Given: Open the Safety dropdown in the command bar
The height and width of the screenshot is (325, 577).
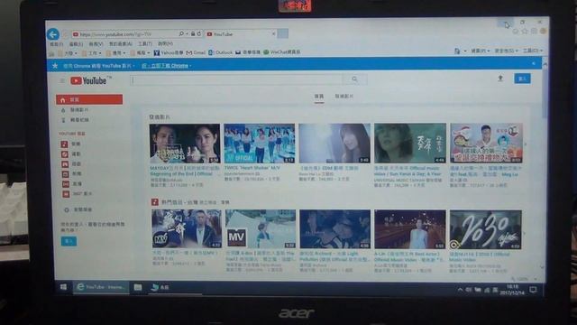Looking at the screenshot, I should coord(507,51).
